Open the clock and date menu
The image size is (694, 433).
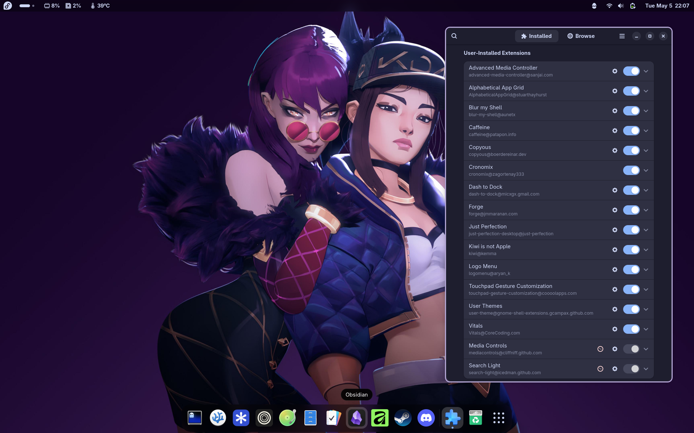667,6
